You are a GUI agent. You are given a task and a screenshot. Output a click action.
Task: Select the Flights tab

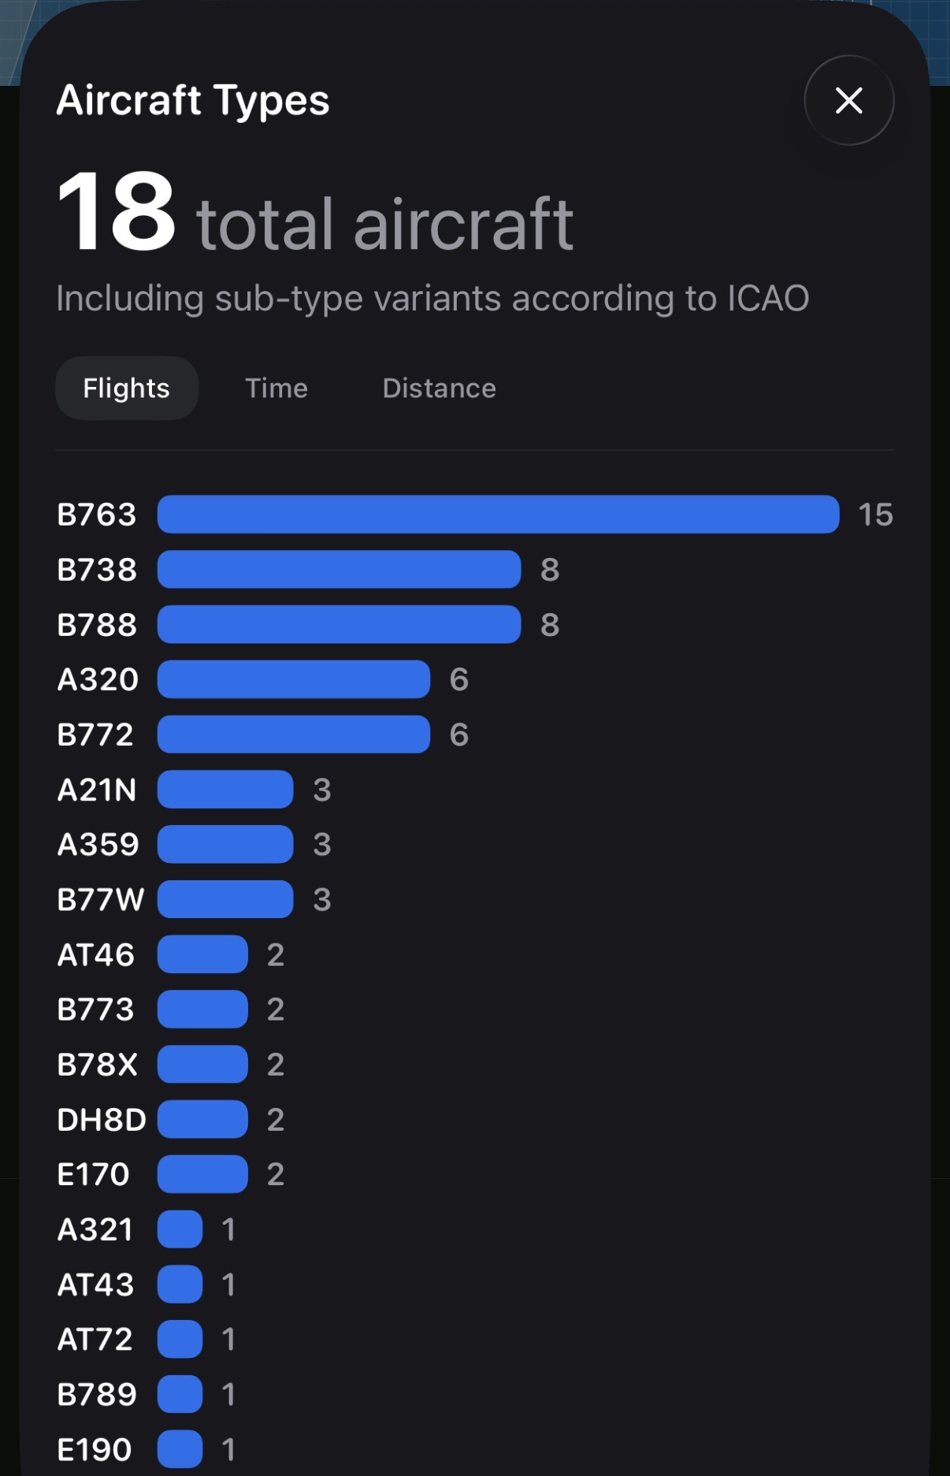pos(126,388)
